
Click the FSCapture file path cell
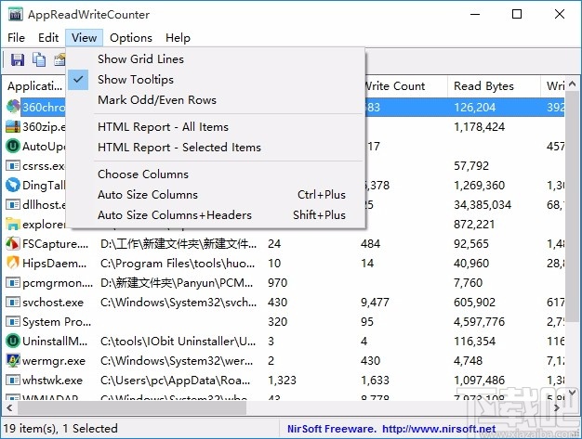pos(179,244)
